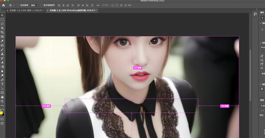265x138 pixels.
Task: Select the Dodge tool
Action: pyautogui.click(x=2, y=76)
